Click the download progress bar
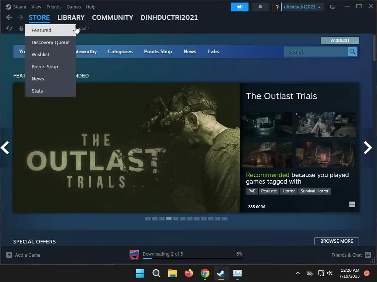The width and height of the screenshot is (377, 282). 193,258
